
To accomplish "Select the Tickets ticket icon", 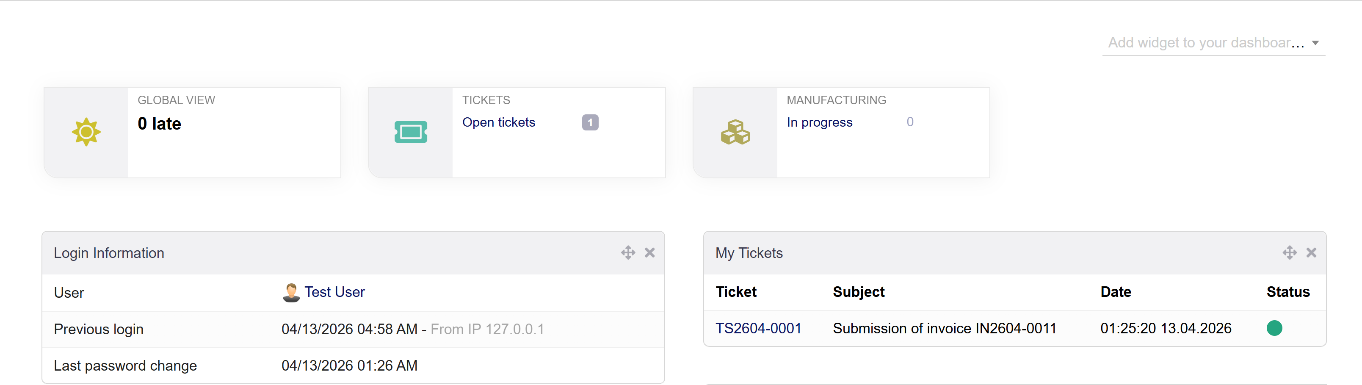I will tap(412, 132).
